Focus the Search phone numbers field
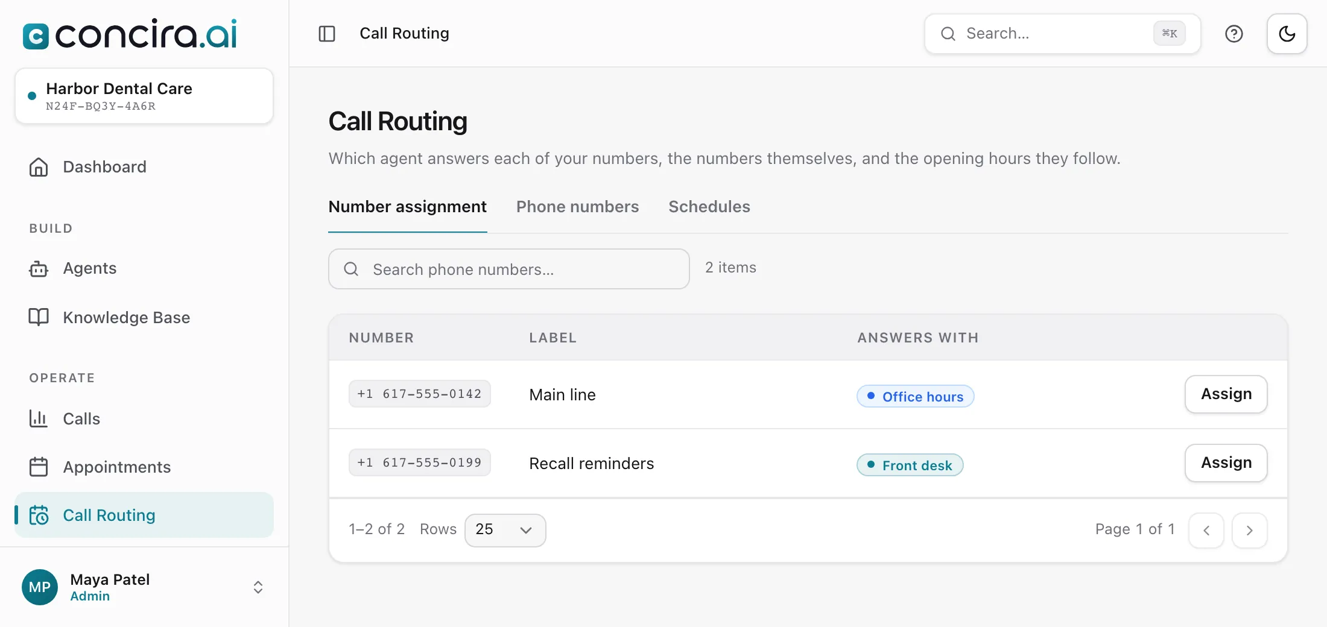1327x627 pixels. (509, 269)
